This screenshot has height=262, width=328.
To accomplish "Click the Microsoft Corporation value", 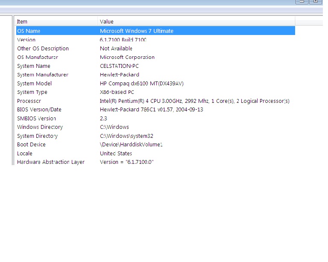I will click(x=127, y=57).
